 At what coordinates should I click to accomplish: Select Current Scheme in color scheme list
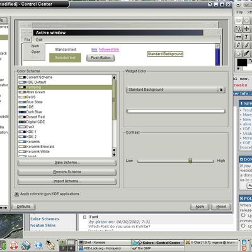[x=65, y=77]
